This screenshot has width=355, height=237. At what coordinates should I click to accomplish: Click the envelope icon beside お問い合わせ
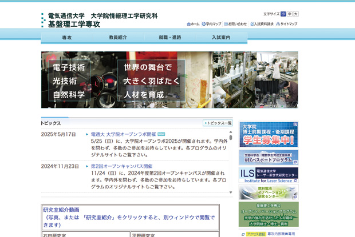[x=225, y=24]
